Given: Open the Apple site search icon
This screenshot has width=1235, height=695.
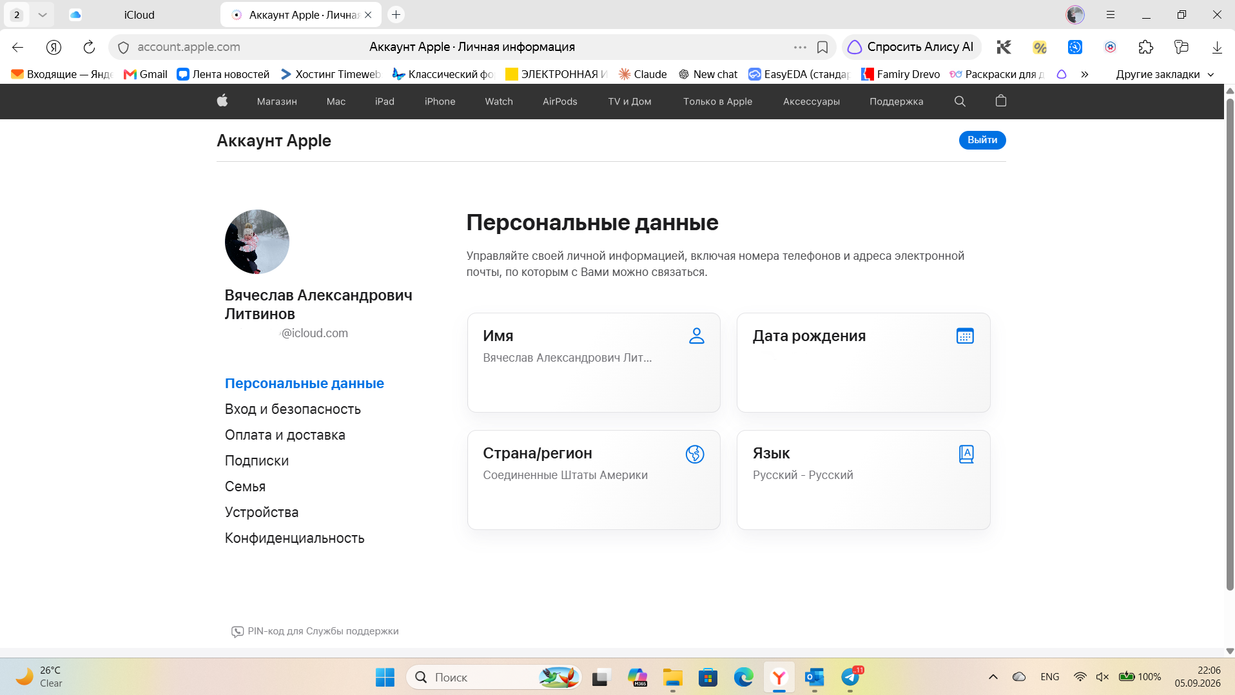Looking at the screenshot, I should point(960,101).
